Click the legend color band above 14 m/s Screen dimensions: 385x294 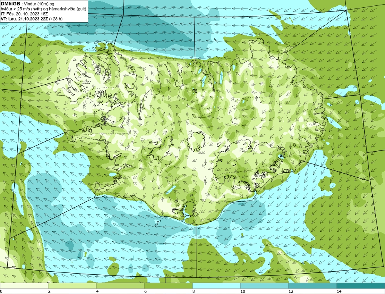click(x=361, y=286)
